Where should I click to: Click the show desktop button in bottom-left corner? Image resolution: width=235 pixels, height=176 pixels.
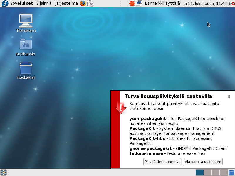pos(4,172)
